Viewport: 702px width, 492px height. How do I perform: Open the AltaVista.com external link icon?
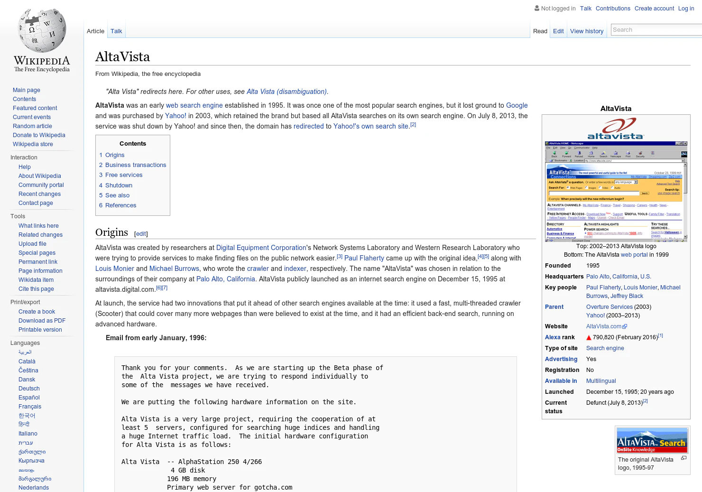(625, 326)
